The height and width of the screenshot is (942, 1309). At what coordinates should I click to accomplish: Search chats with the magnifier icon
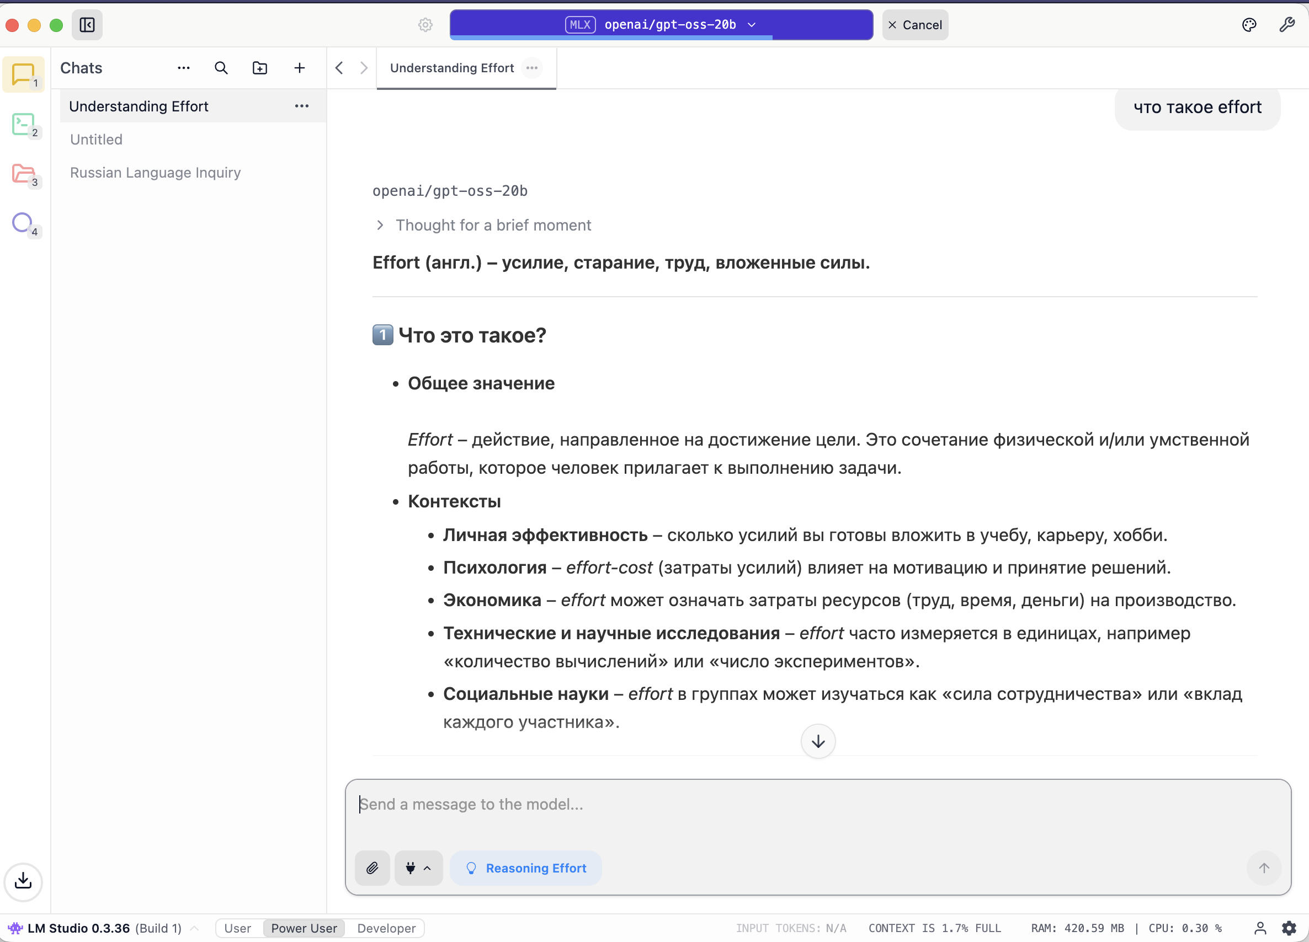pos(221,67)
